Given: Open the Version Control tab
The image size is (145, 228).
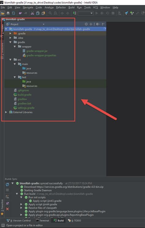Looking at the screenshot, I should click(19, 220).
